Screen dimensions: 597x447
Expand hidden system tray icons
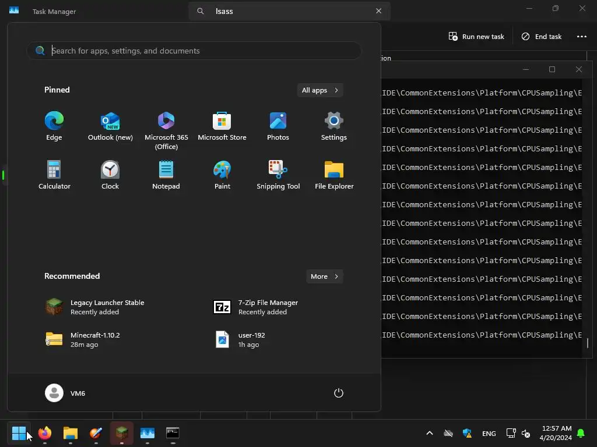click(430, 433)
